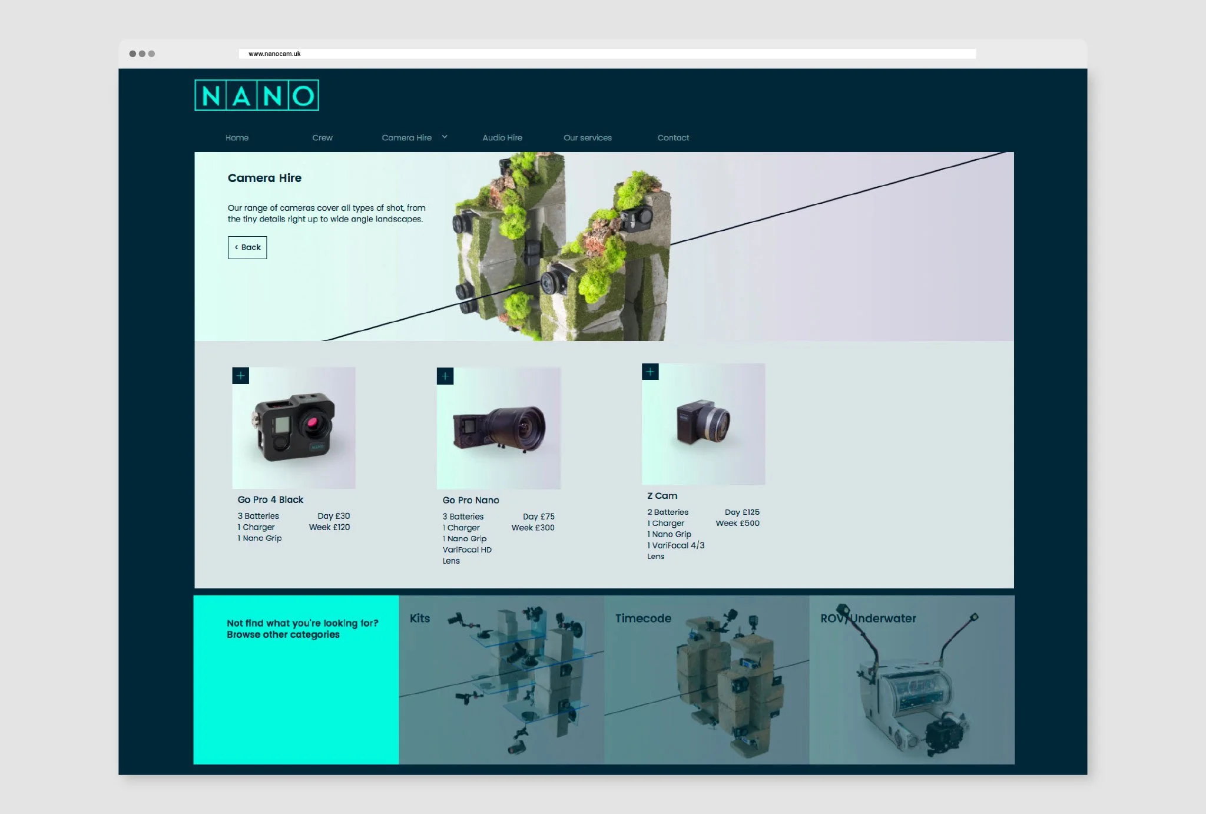Viewport: 1206px width, 814px height.
Task: Browse the ROV/Underwater category tile
Action: 912,680
